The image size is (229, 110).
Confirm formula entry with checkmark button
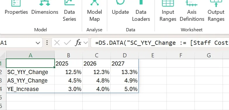coord(67,43)
